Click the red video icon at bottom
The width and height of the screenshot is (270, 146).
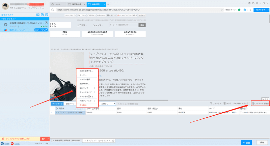click(x=12, y=143)
